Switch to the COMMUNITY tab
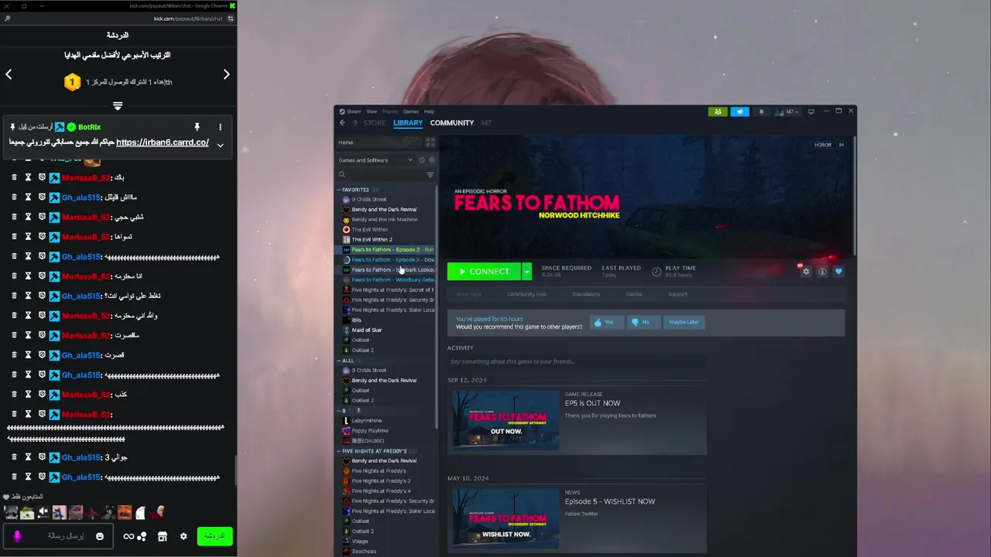Image resolution: width=991 pixels, height=557 pixels. (452, 123)
